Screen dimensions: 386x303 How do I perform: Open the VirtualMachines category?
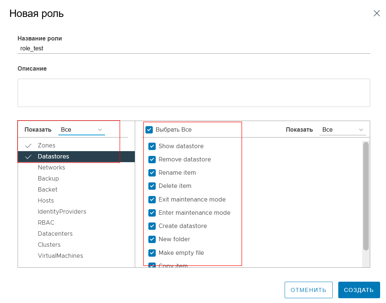pos(76,256)
